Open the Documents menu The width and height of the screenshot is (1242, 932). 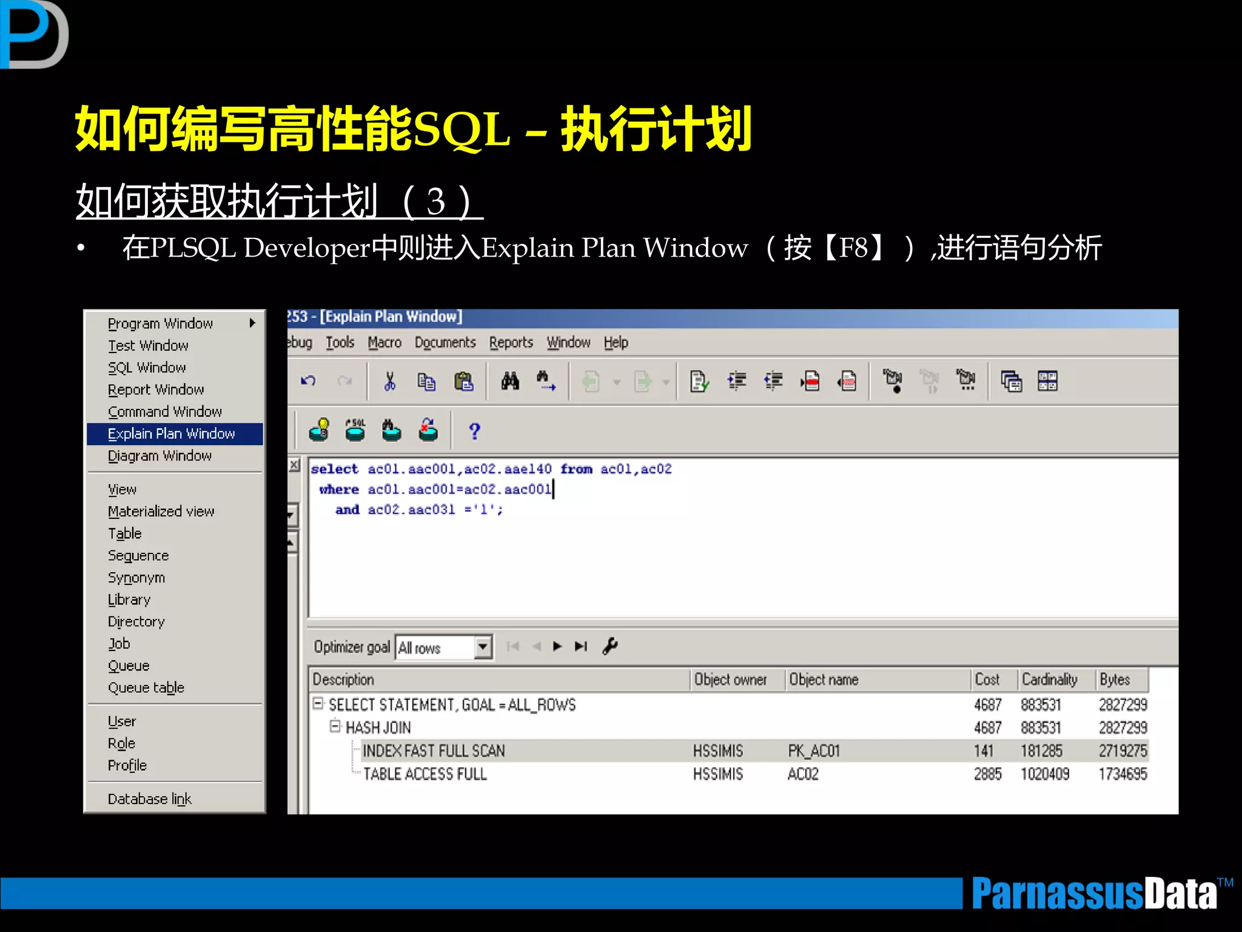[445, 343]
